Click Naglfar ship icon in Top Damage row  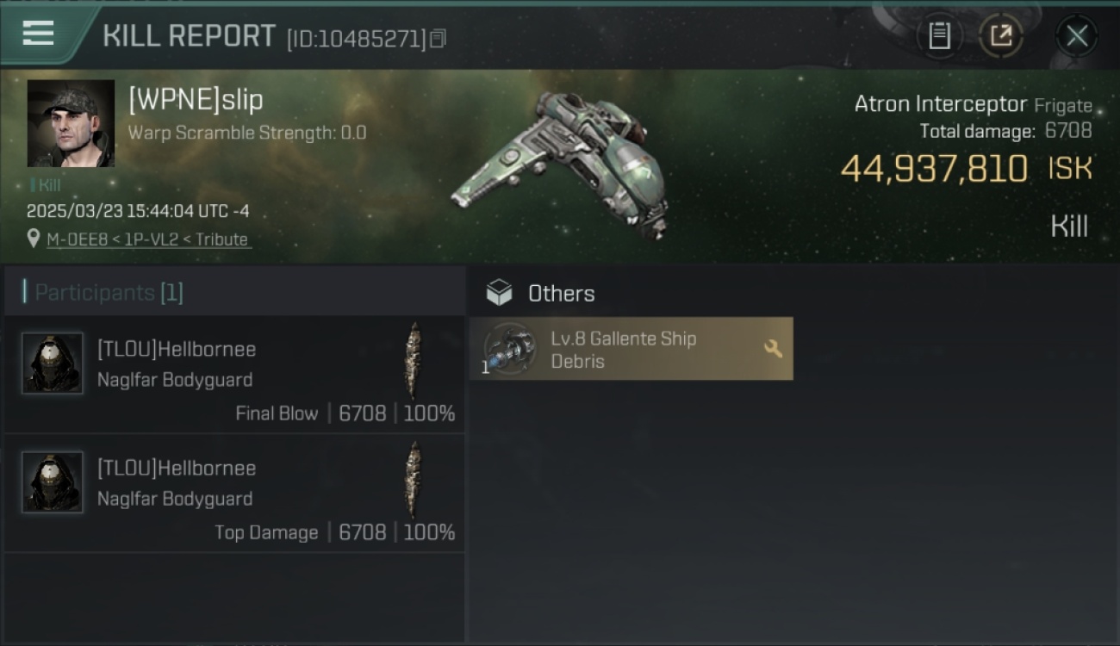[414, 479]
